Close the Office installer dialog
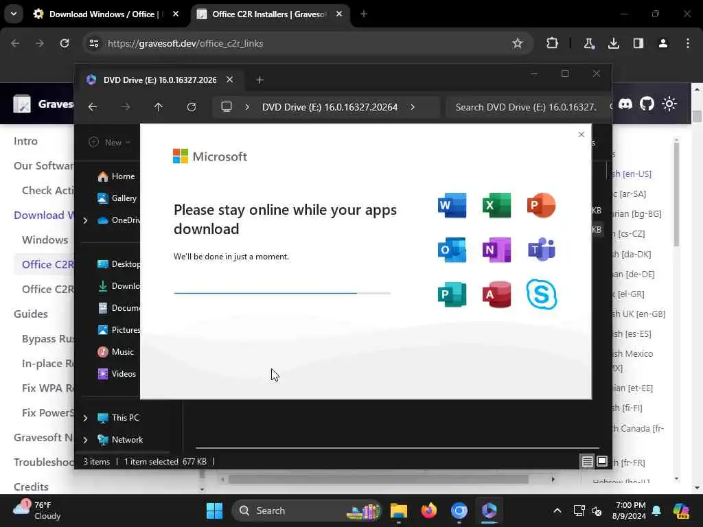 pos(581,134)
